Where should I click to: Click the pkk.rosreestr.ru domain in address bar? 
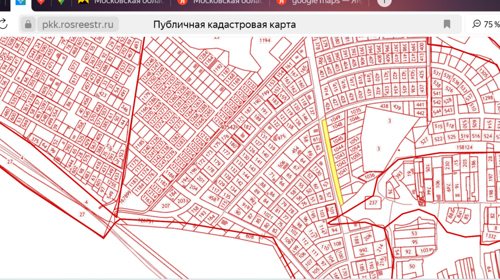(x=78, y=24)
